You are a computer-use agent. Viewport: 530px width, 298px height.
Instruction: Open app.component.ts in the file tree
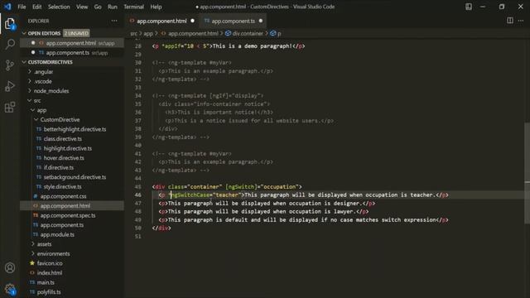pos(62,225)
